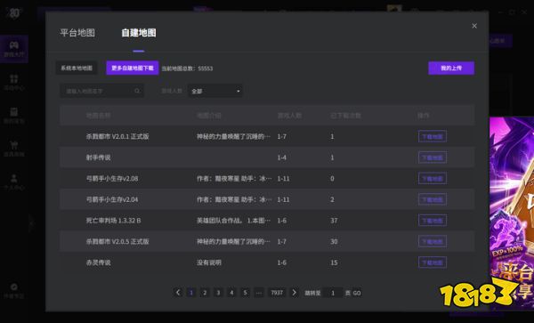Download map 死亡审判场 1.3.32 B
Image resolution: width=534 pixels, height=323 pixels.
coord(433,221)
